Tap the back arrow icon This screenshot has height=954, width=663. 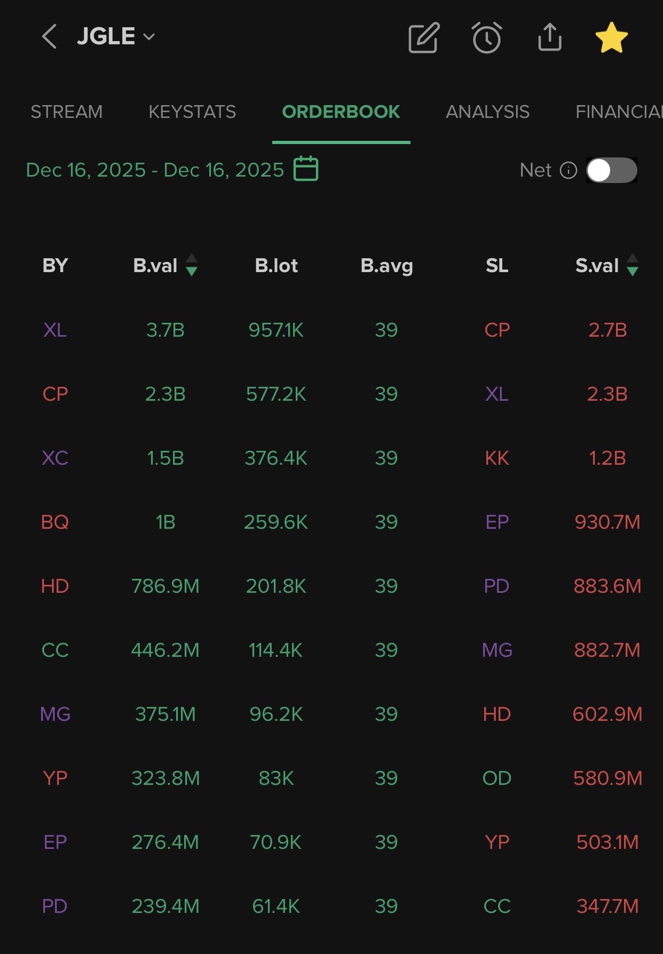click(x=49, y=37)
